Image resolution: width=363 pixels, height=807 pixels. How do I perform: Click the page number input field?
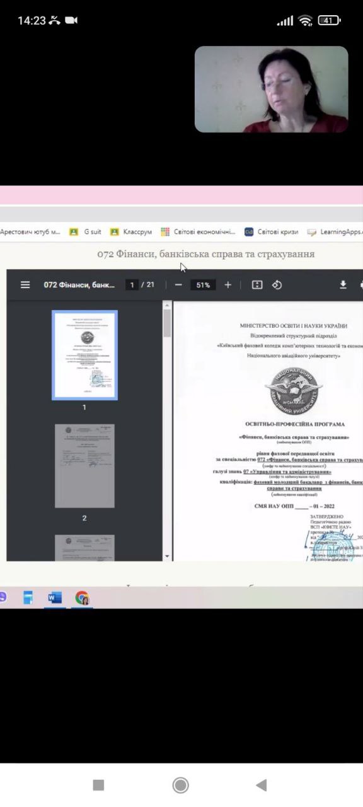pyautogui.click(x=132, y=285)
